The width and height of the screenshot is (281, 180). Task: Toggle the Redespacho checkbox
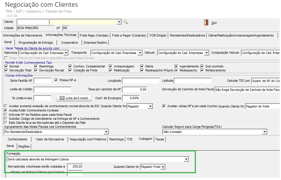(x=176, y=70)
